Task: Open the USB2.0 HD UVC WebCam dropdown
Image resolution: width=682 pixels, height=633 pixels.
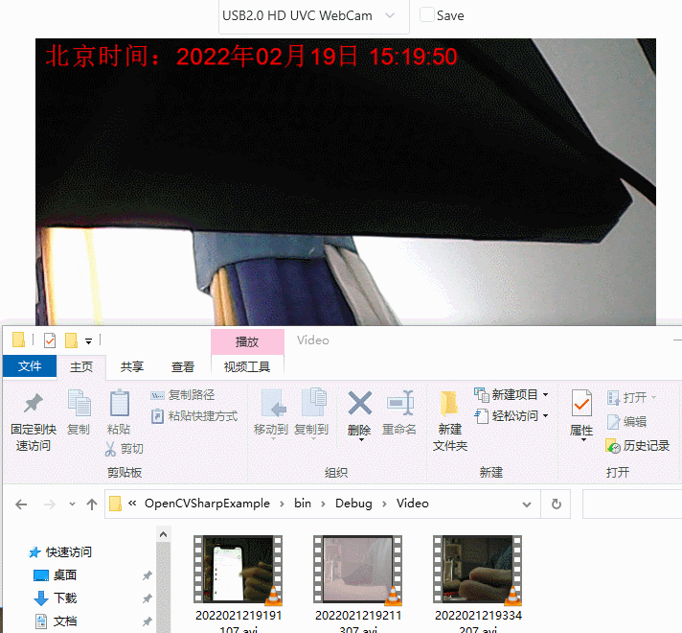Action: pos(308,15)
